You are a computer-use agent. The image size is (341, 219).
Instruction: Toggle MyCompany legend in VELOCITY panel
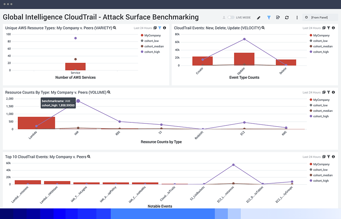click(x=320, y=35)
